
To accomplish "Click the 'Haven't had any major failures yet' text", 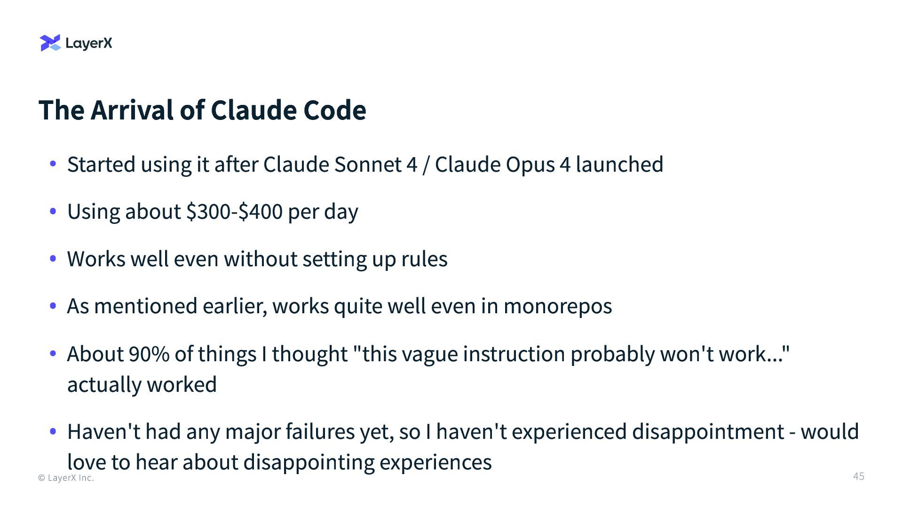I will tap(230, 431).
